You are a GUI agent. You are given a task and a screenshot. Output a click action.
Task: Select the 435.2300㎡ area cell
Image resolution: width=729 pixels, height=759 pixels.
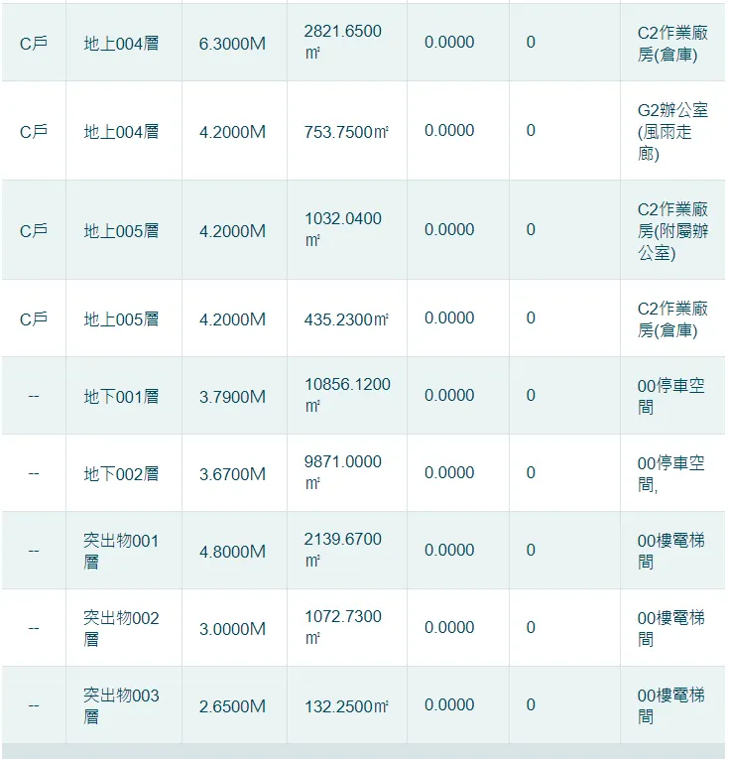click(346, 318)
